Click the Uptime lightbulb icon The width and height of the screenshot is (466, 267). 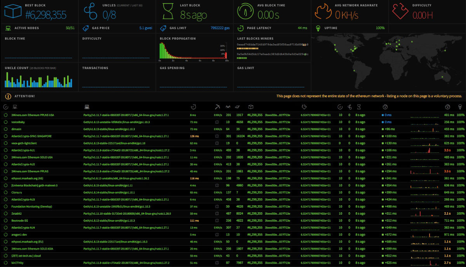pos(318,28)
